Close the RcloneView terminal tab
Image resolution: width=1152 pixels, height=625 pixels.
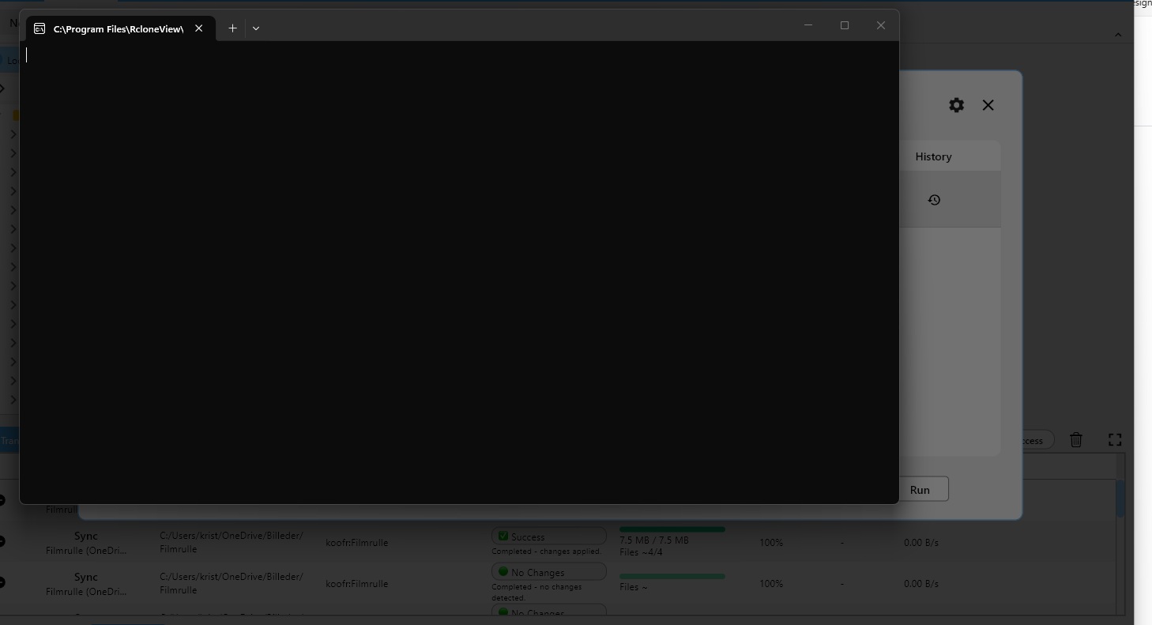199,28
